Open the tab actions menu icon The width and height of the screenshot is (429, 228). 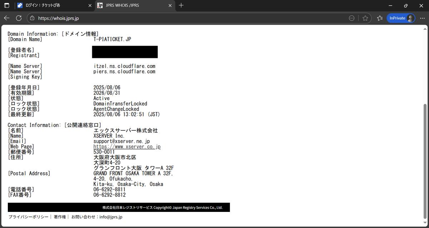click(7, 5)
